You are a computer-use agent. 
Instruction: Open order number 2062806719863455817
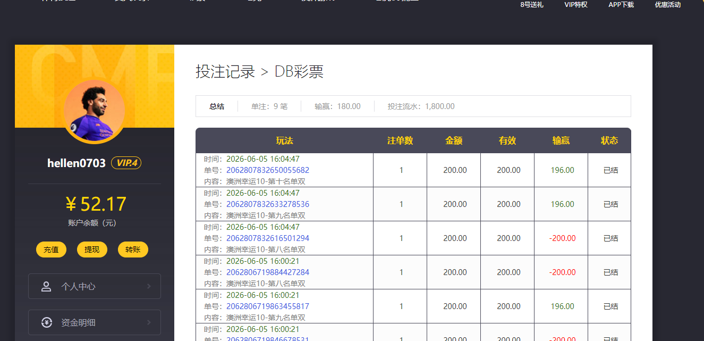click(x=268, y=306)
